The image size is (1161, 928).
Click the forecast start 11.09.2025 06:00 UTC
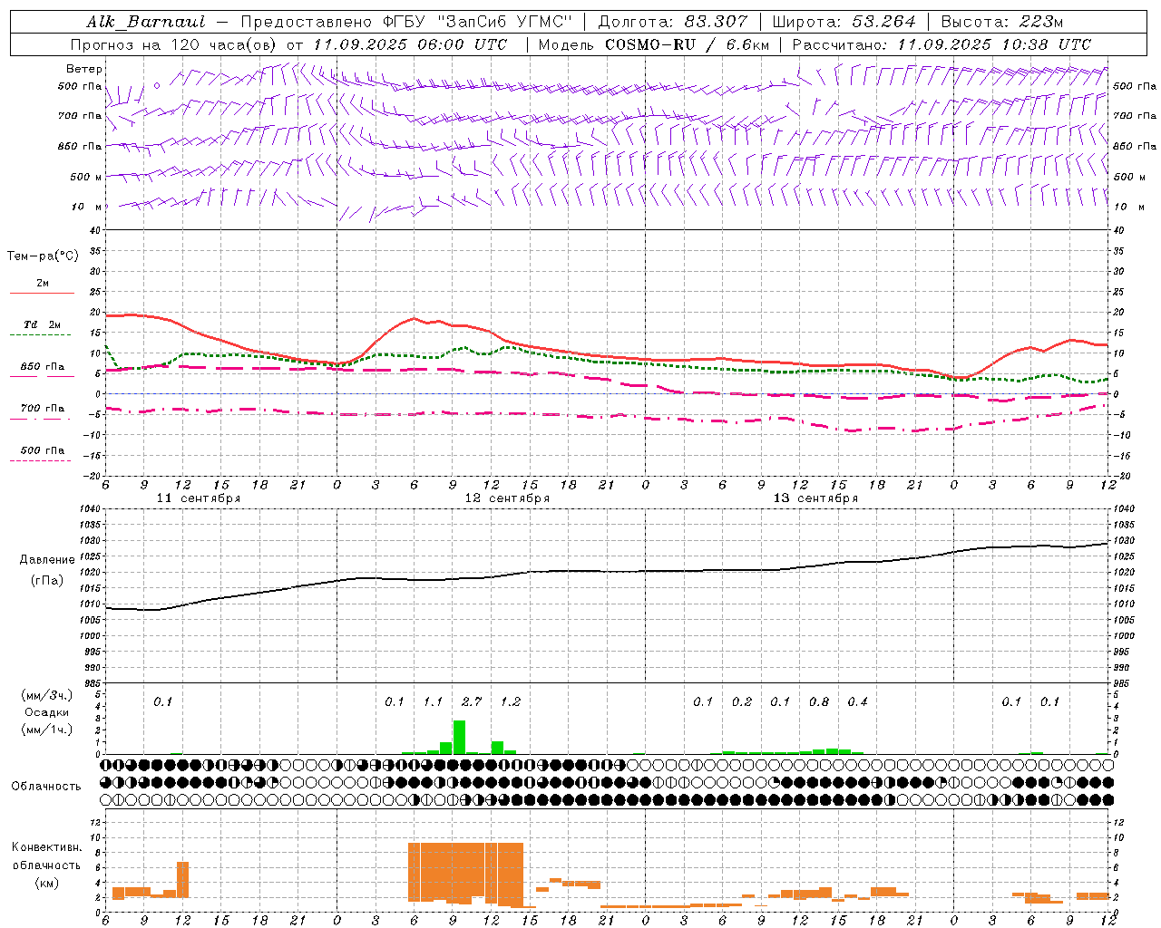(410, 44)
